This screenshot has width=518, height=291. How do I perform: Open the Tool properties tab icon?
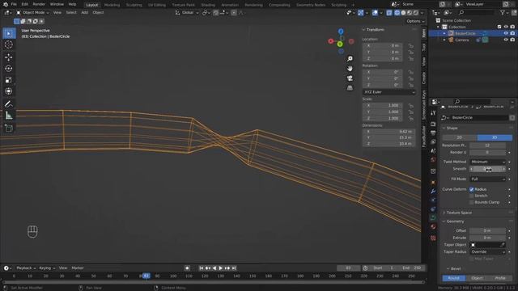[433, 113]
